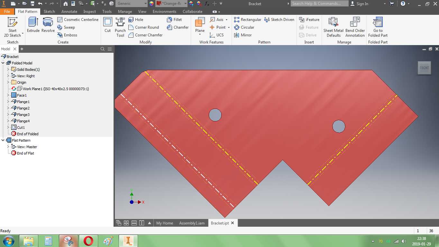Open the Axis dropdown arrow

click(x=226, y=20)
